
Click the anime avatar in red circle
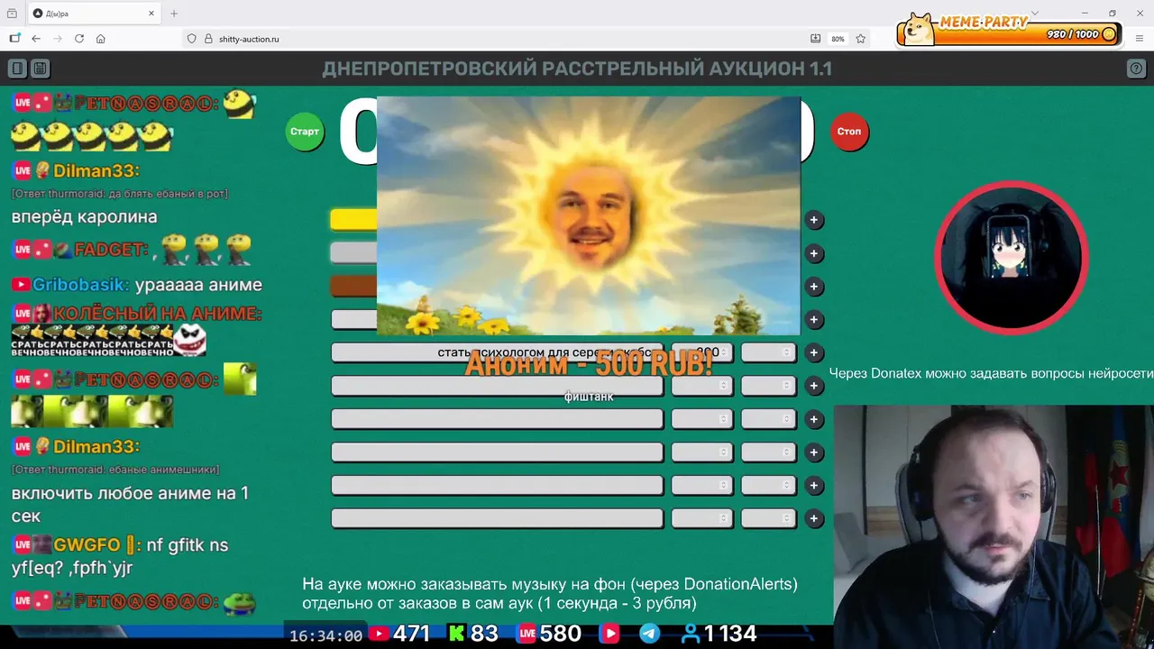tap(1012, 258)
